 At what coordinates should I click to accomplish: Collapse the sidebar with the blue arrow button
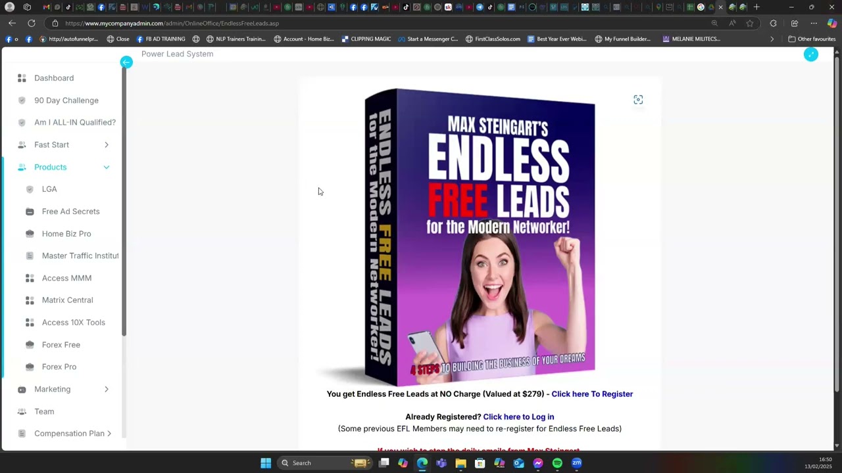(x=126, y=62)
